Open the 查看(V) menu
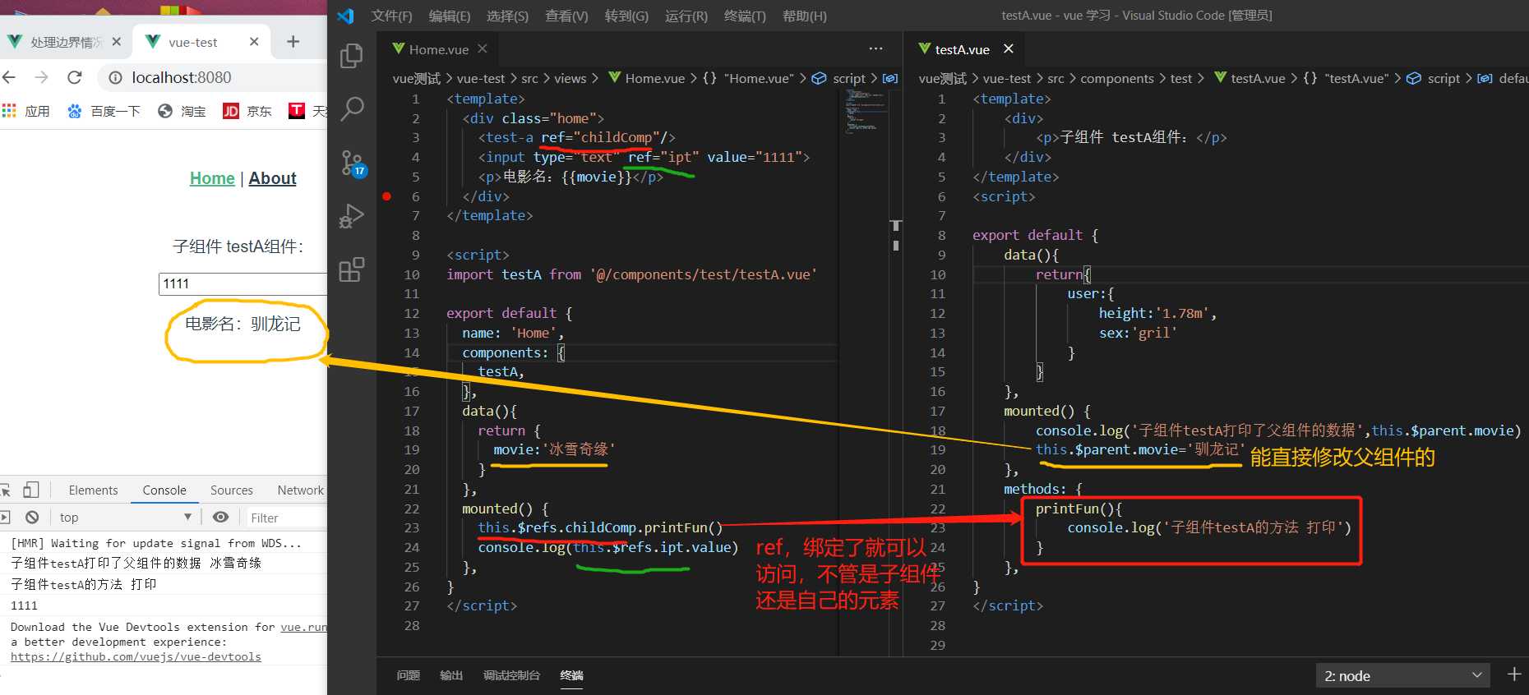The height and width of the screenshot is (695, 1529). coord(566,16)
